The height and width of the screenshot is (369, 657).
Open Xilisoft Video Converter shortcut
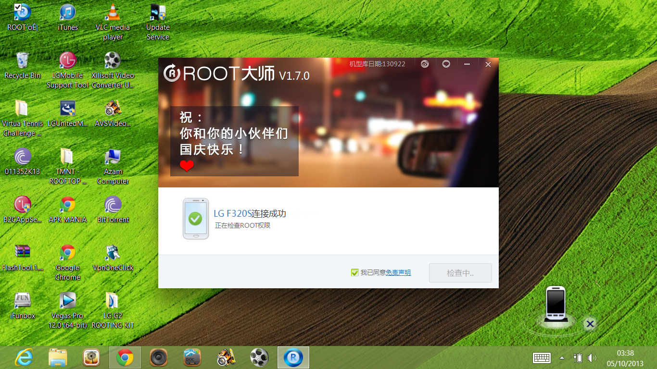tap(113, 70)
